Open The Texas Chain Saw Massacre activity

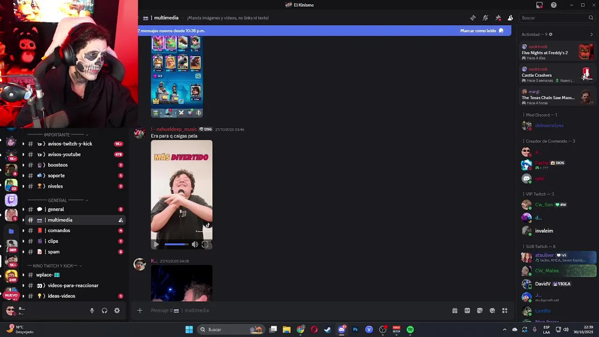point(557,97)
